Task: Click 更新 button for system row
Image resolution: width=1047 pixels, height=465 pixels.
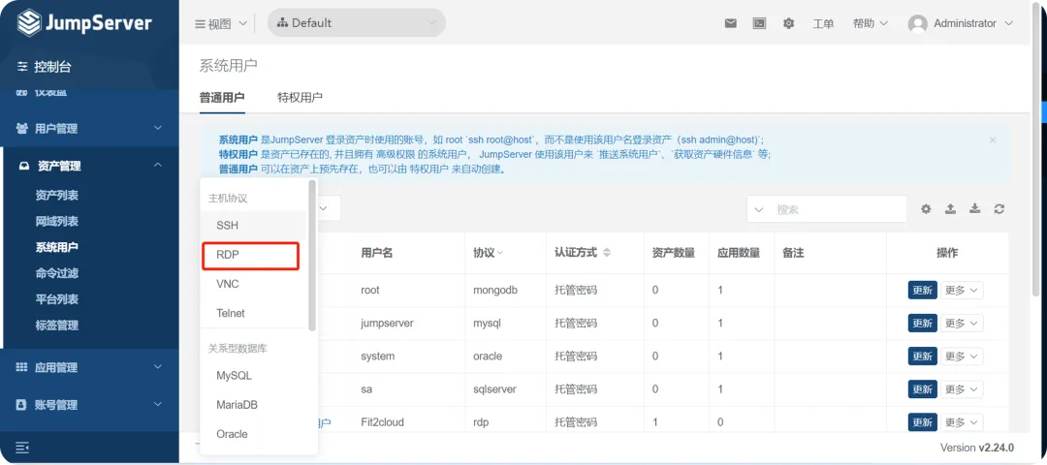Action: pyautogui.click(x=922, y=356)
